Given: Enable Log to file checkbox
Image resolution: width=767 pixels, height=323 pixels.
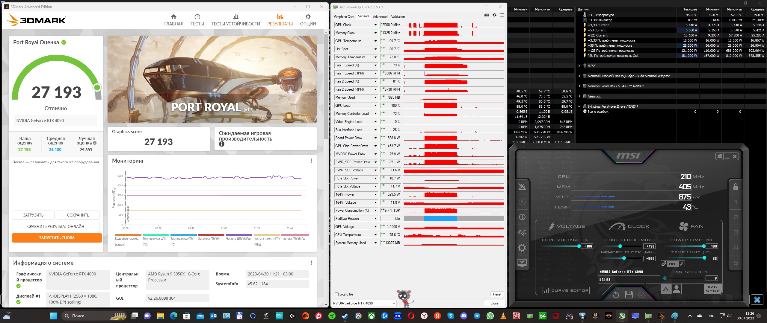Looking at the screenshot, I should pos(336,294).
